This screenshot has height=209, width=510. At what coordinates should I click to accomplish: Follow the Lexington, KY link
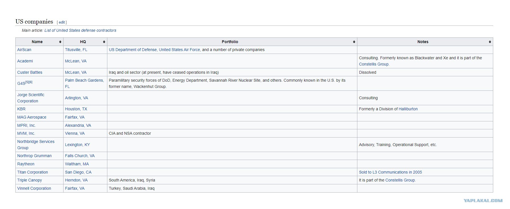(77, 145)
